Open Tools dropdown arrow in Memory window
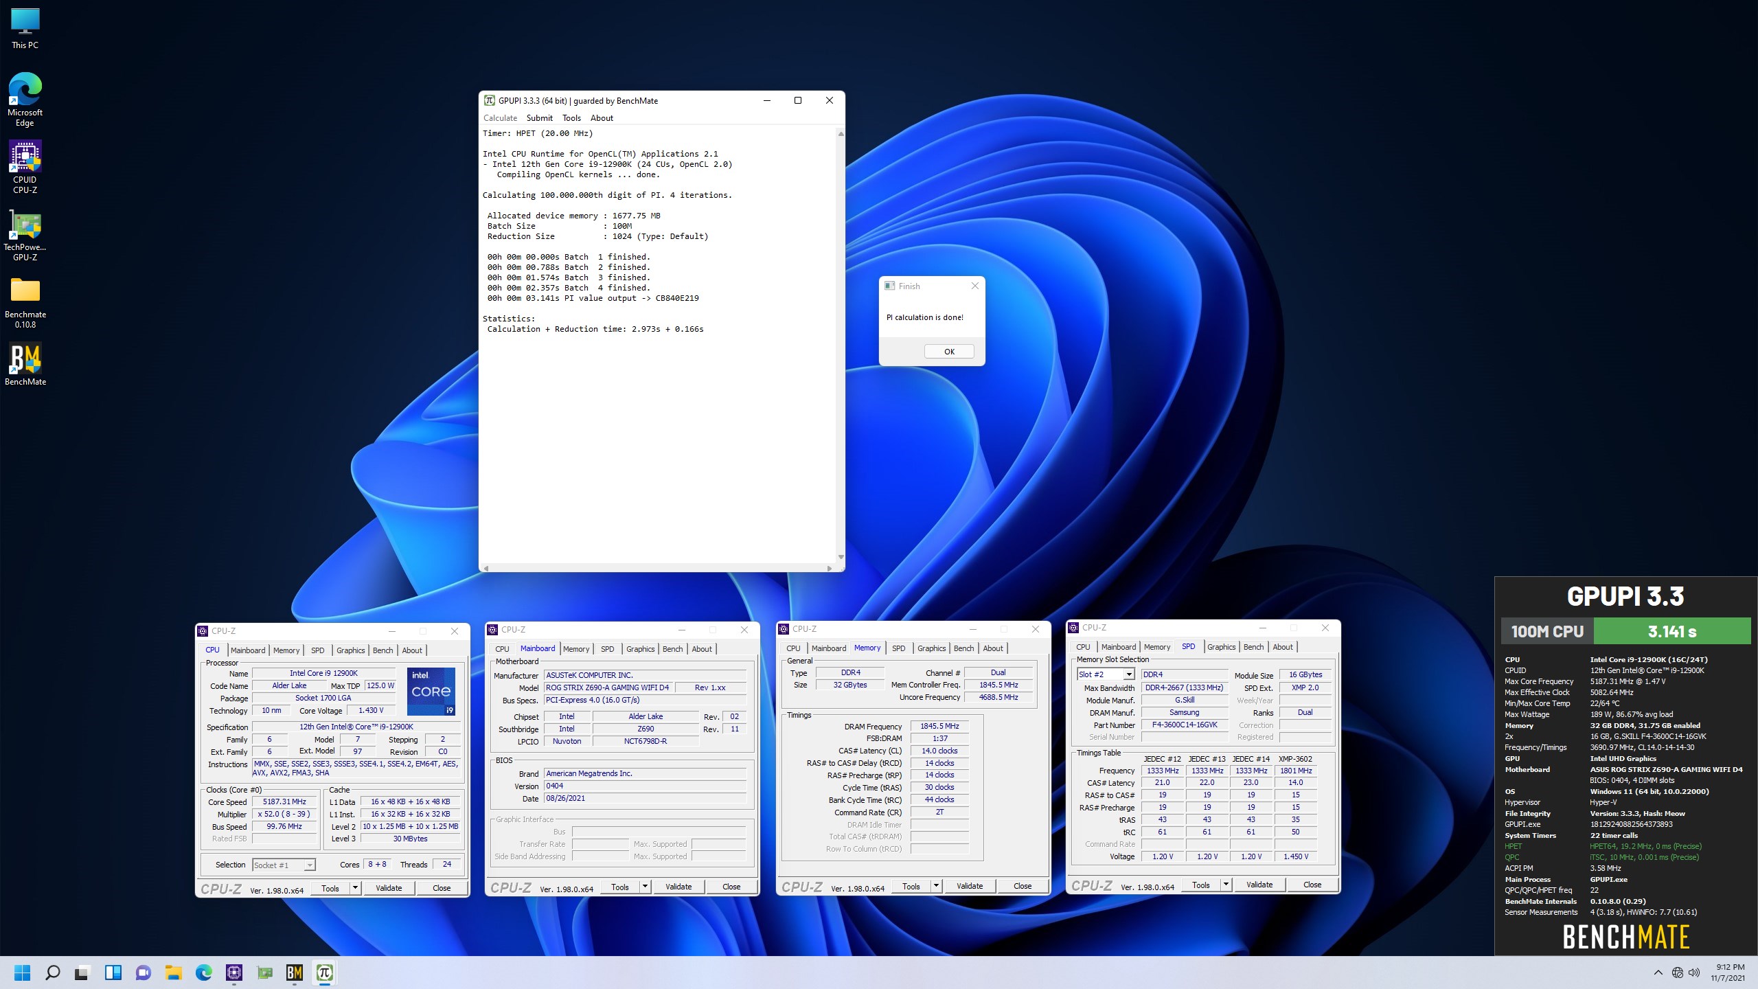 (x=936, y=886)
